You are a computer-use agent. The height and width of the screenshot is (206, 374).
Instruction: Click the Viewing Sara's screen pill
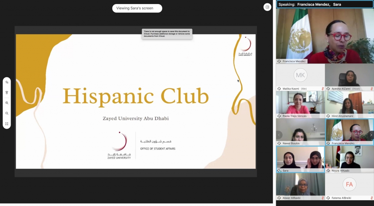click(137, 8)
